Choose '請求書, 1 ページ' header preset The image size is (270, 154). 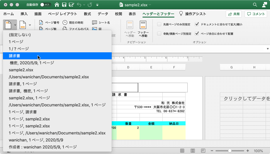click(57, 84)
